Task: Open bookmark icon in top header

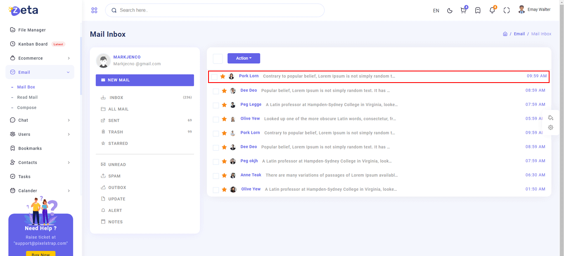Action: pyautogui.click(x=478, y=10)
